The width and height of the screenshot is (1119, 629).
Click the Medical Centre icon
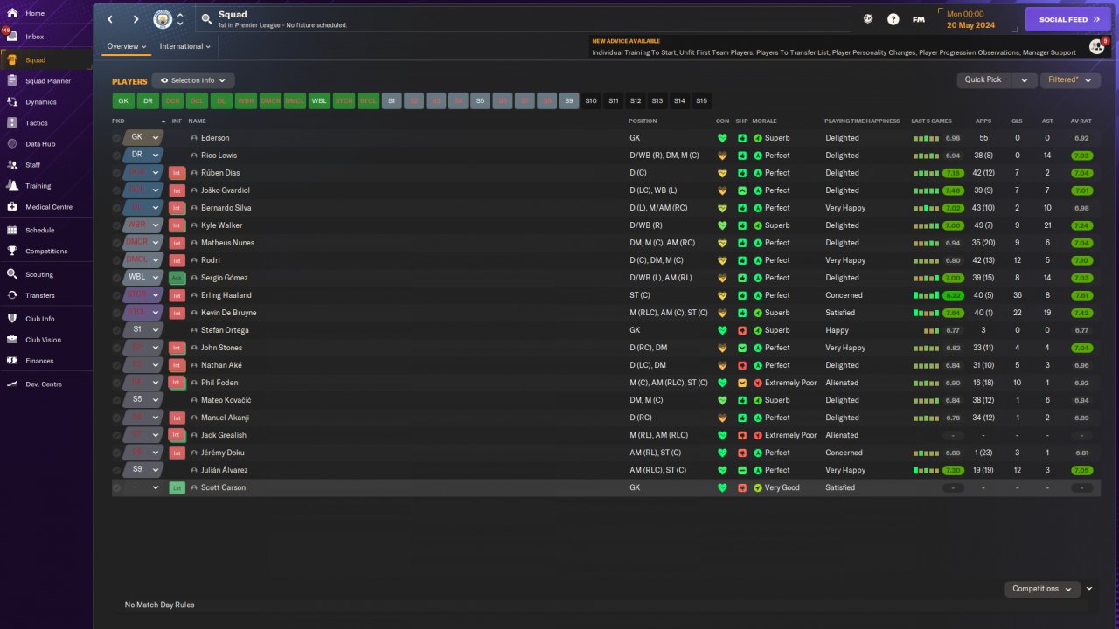tap(12, 207)
